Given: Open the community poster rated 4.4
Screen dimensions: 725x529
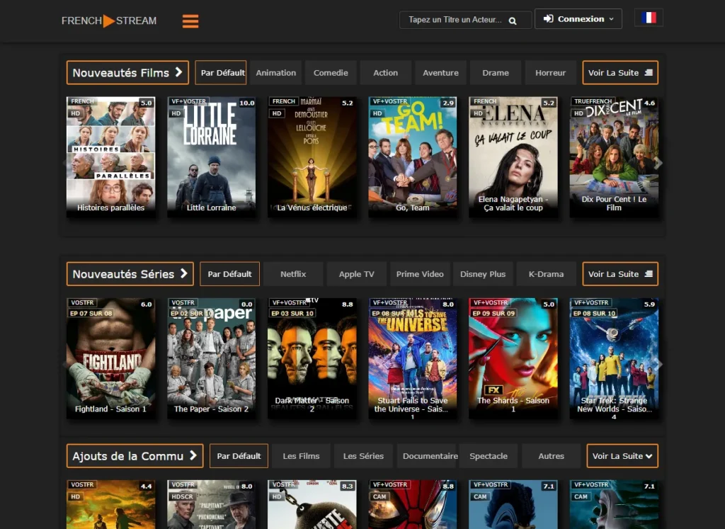Looking at the screenshot, I should pyautogui.click(x=111, y=504).
